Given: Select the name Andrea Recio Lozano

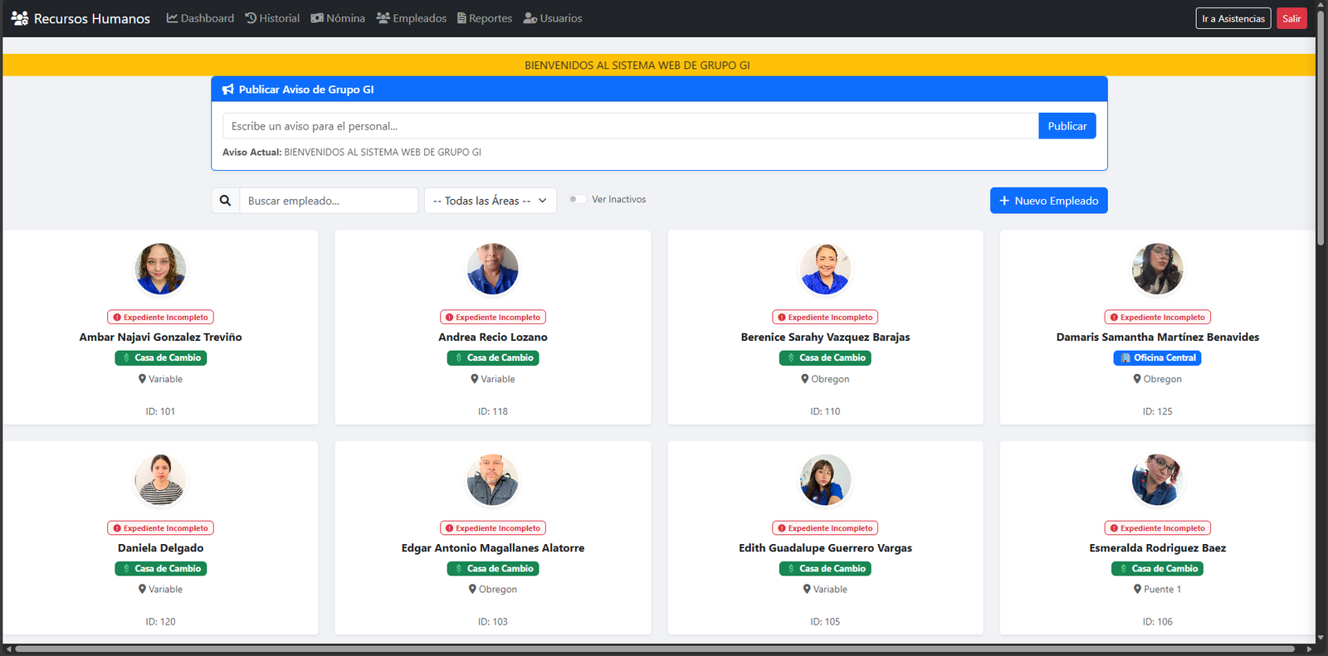Looking at the screenshot, I should pyautogui.click(x=493, y=337).
